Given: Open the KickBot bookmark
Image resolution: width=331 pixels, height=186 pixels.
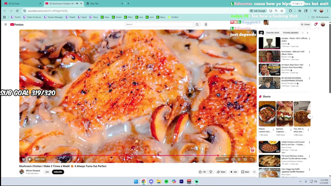Looking at the screenshot, I should pyautogui.click(x=173, y=17).
